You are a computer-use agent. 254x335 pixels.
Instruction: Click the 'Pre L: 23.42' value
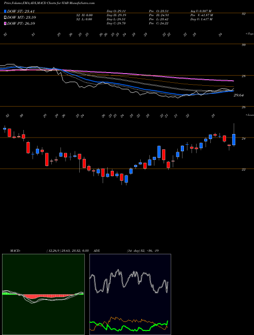pos(160,19)
